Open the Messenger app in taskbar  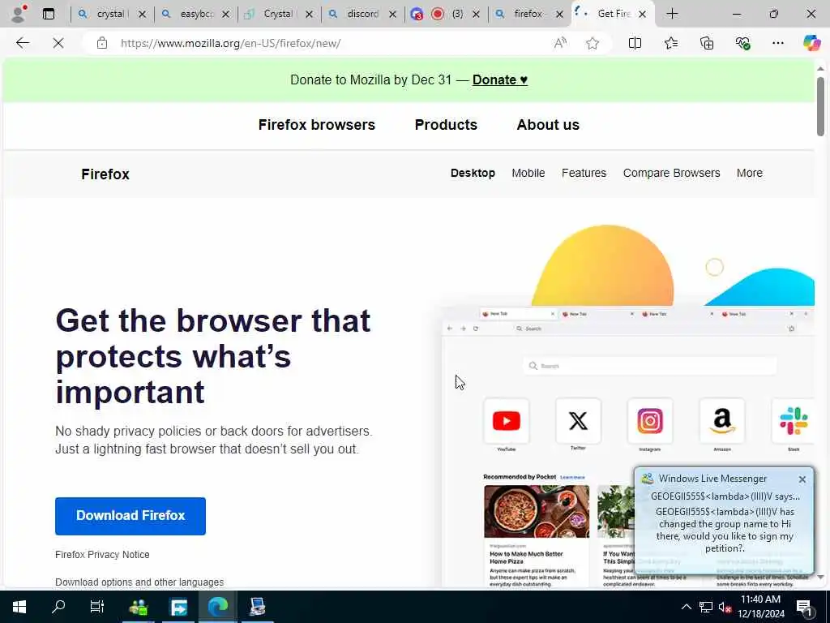[x=138, y=607]
